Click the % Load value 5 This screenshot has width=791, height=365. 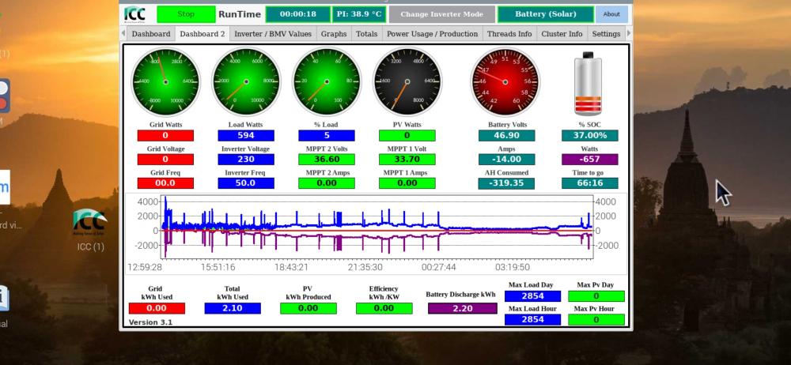click(327, 136)
